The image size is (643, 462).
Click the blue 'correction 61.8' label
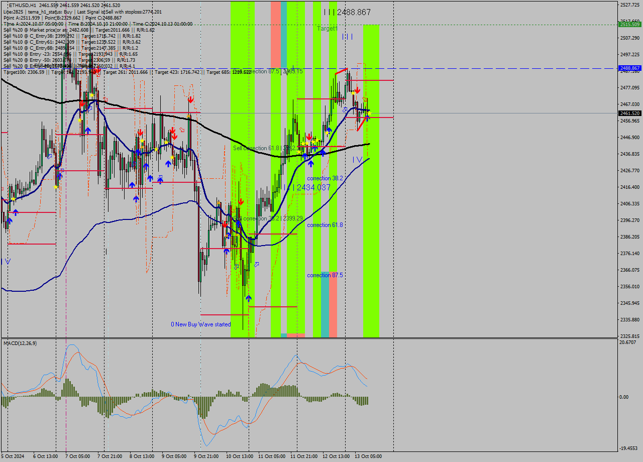click(325, 225)
